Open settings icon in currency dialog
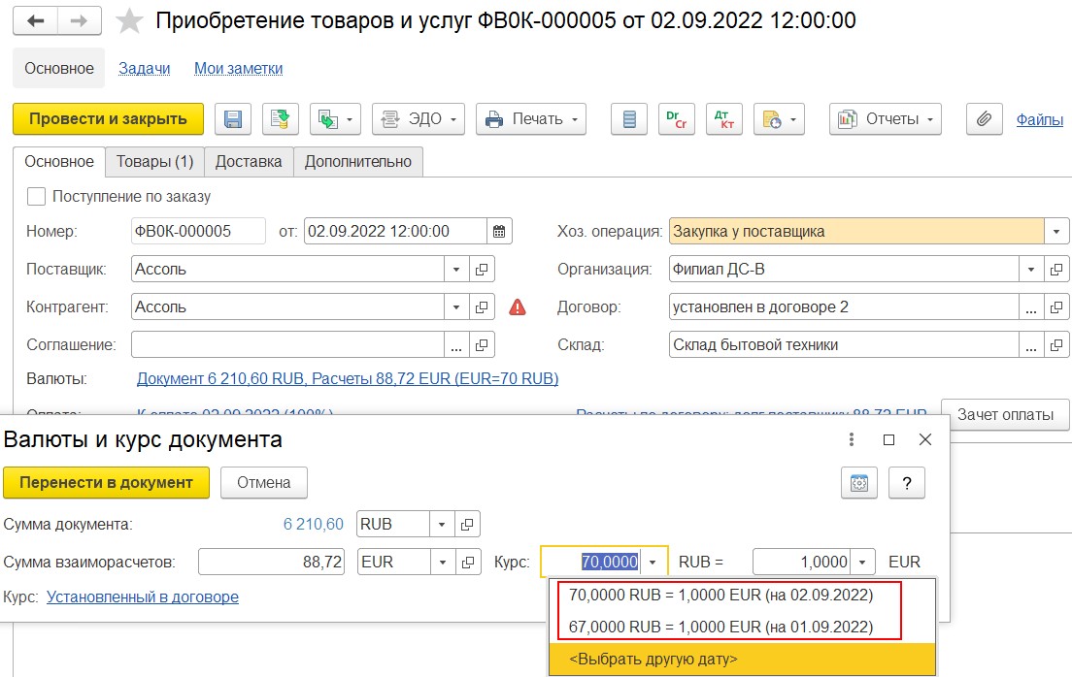Viewport: 1072px width, 677px height. coord(858,483)
